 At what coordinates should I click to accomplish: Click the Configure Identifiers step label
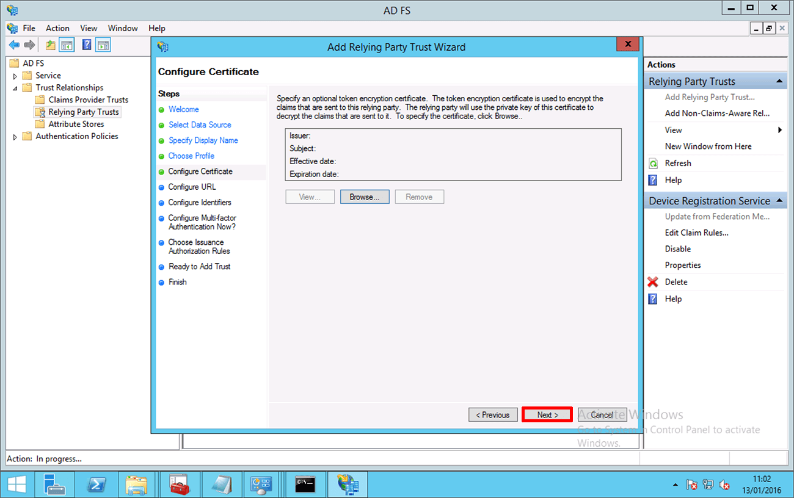pyautogui.click(x=200, y=203)
